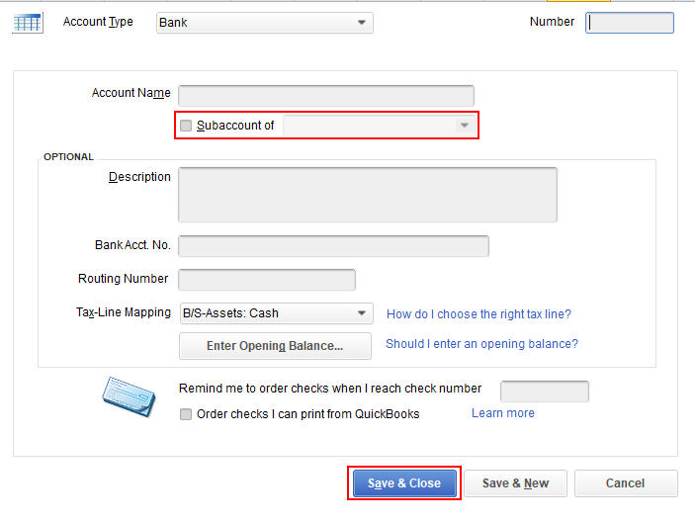The height and width of the screenshot is (523, 695).
Task: Click the Description text box
Action: (x=367, y=194)
